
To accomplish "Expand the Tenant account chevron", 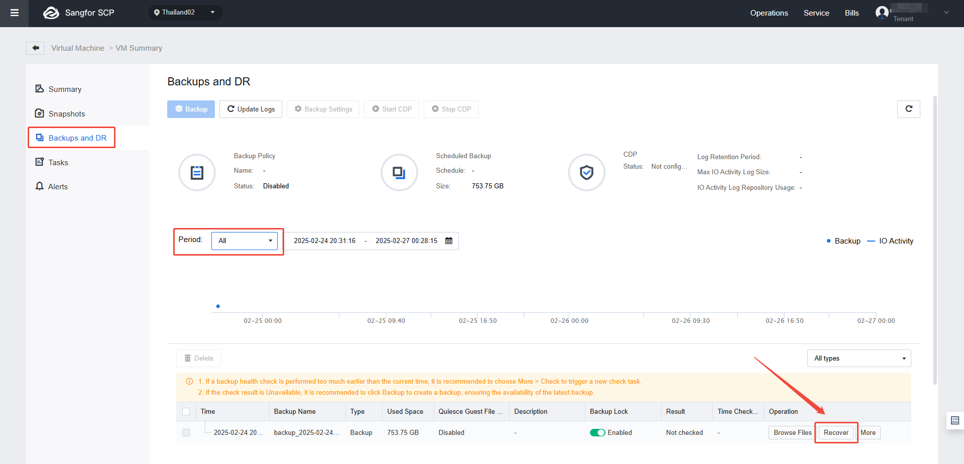I will (946, 13).
